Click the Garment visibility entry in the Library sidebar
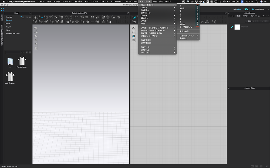 (9, 20)
